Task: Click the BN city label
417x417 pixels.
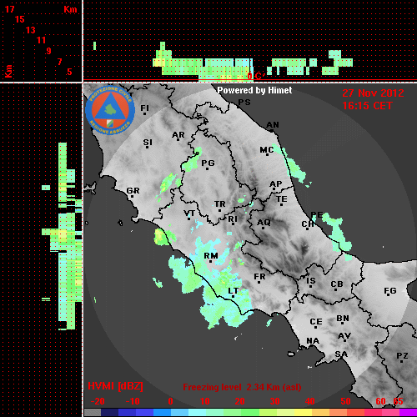Action: click(x=343, y=319)
